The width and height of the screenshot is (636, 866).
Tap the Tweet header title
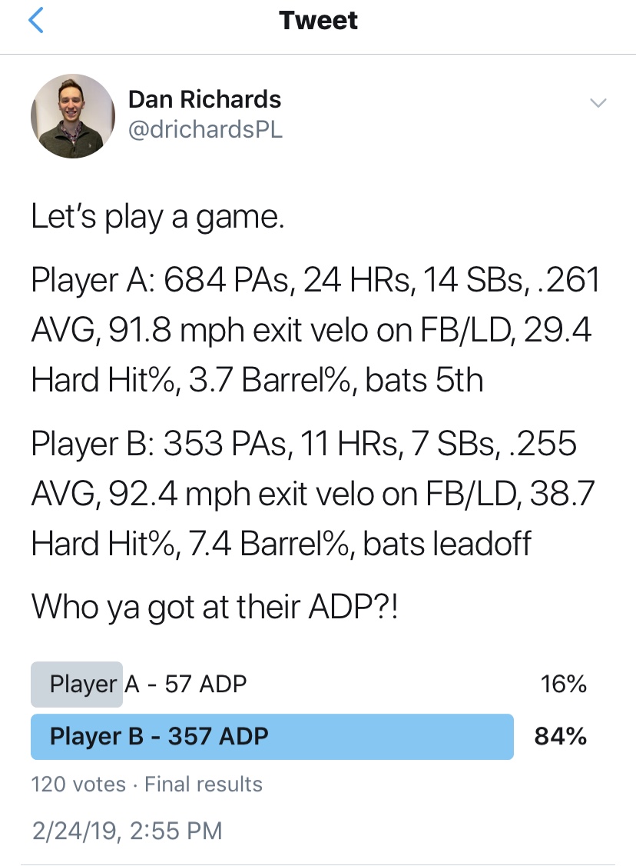[x=318, y=21]
